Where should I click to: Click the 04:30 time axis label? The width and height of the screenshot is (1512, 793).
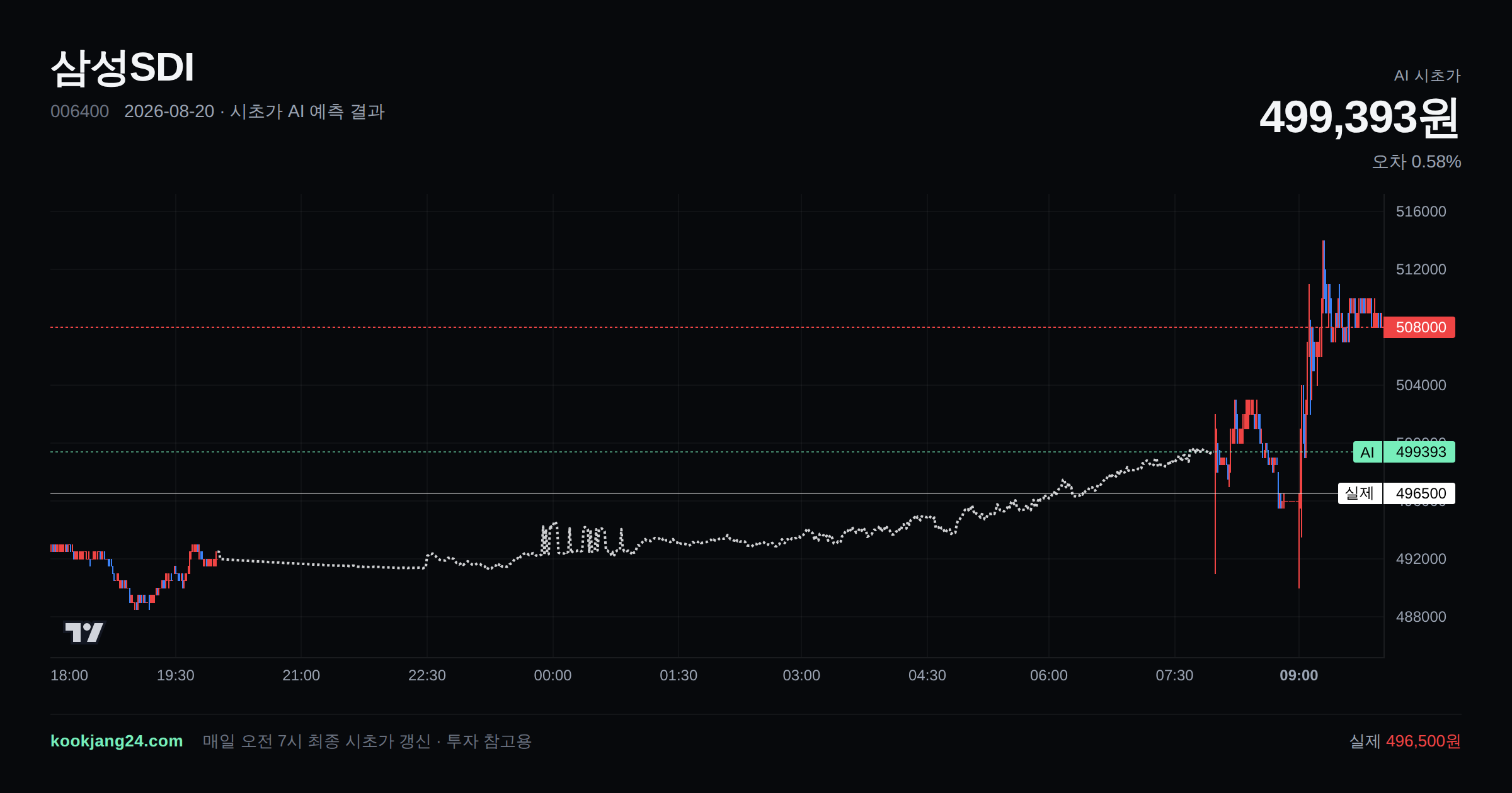click(x=927, y=675)
